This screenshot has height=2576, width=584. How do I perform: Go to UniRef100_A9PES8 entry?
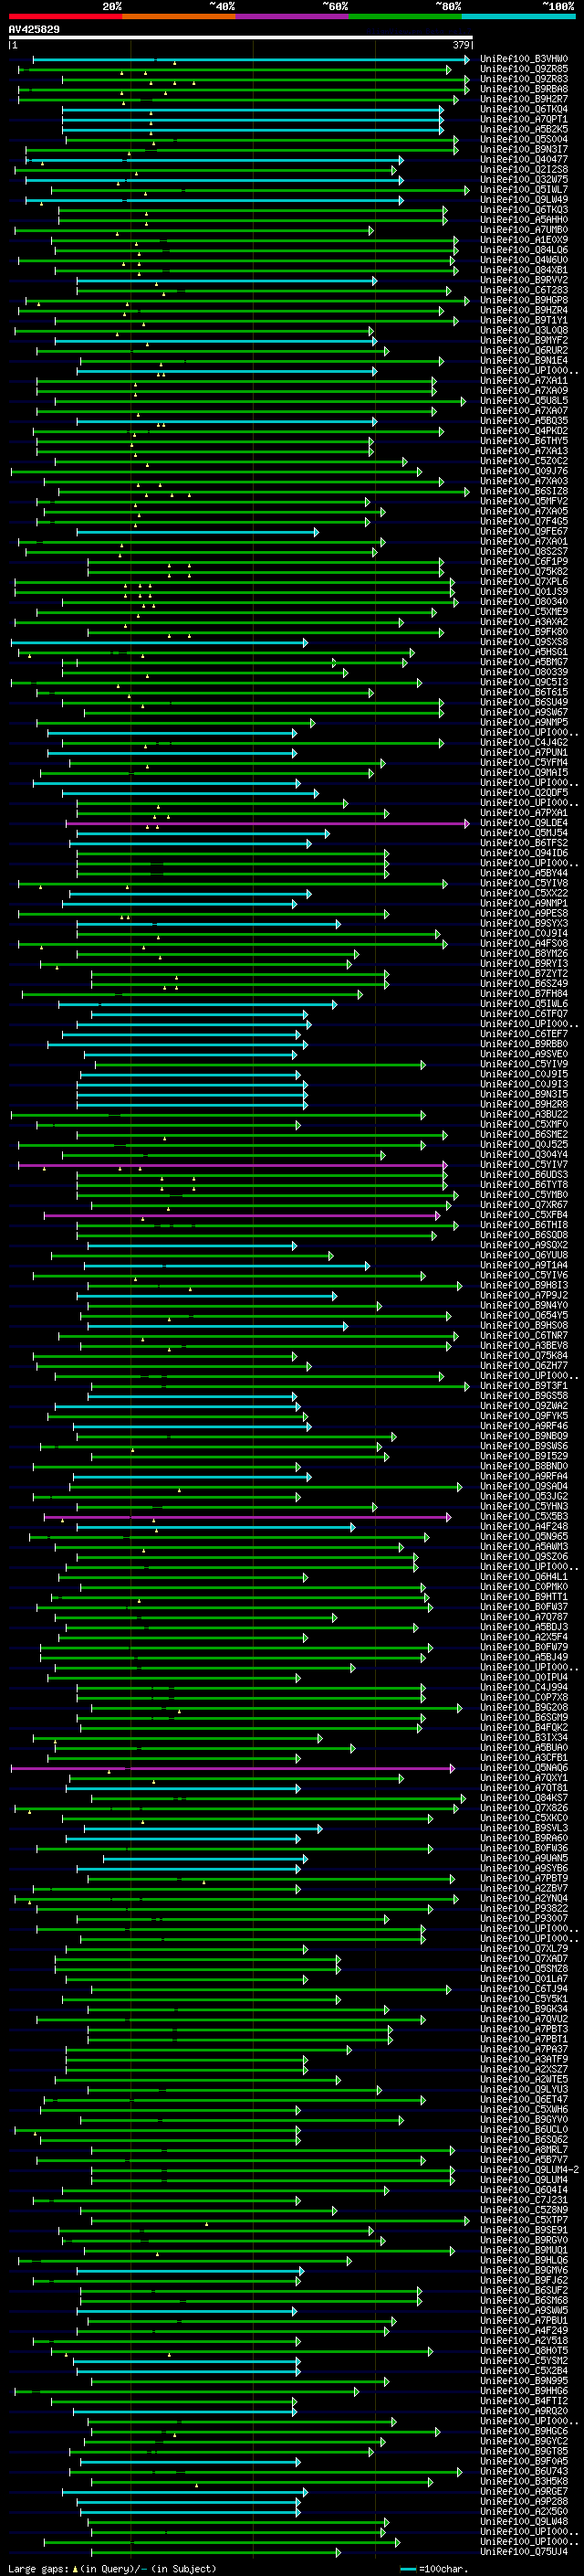[x=524, y=913]
